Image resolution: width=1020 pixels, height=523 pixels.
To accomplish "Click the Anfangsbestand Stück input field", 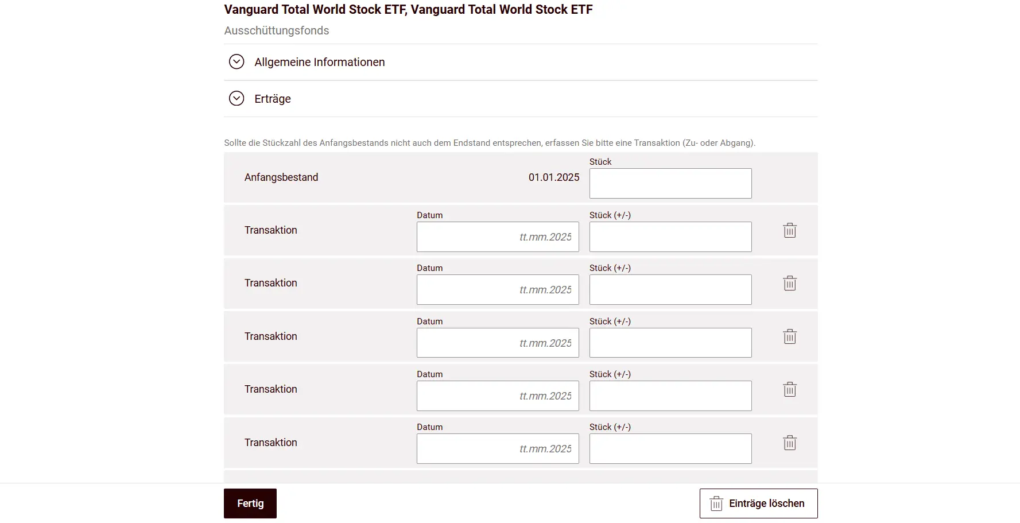I will (x=670, y=183).
